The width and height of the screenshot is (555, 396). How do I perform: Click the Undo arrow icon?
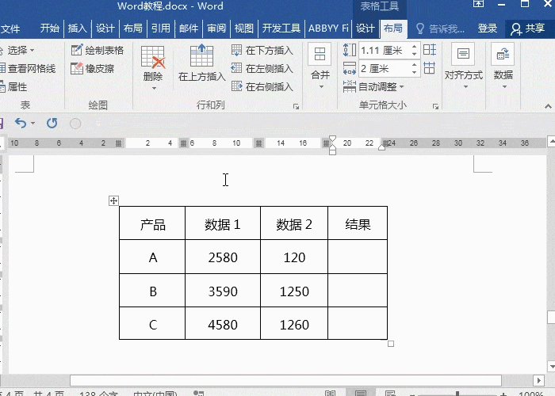[x=21, y=123]
